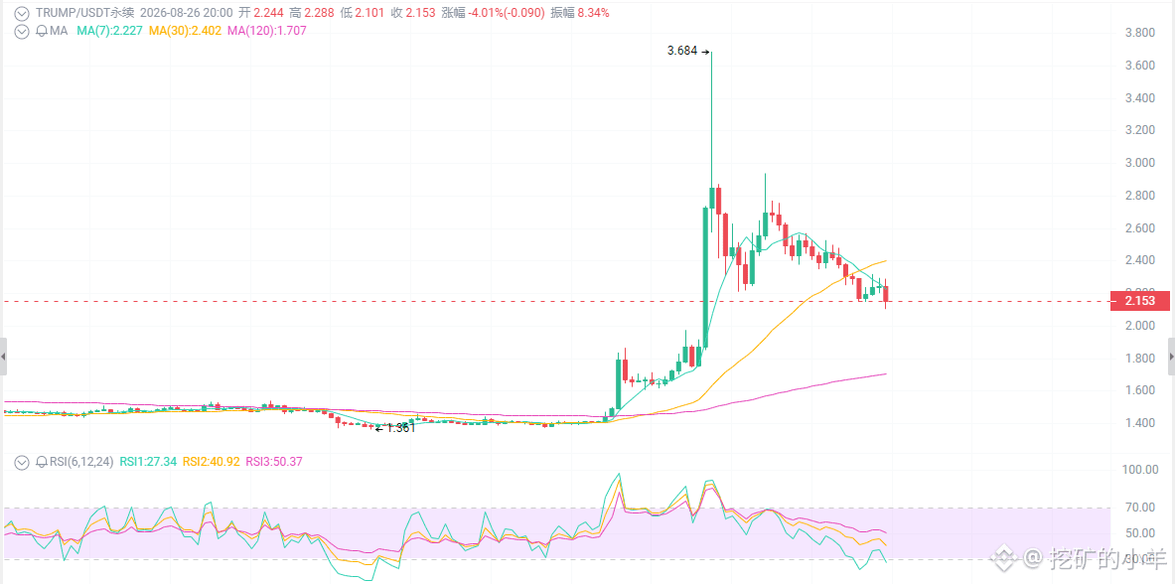Click the change value -4.01%(-0.090)
Image resolution: width=1175 pixels, height=584 pixels.
[506, 13]
